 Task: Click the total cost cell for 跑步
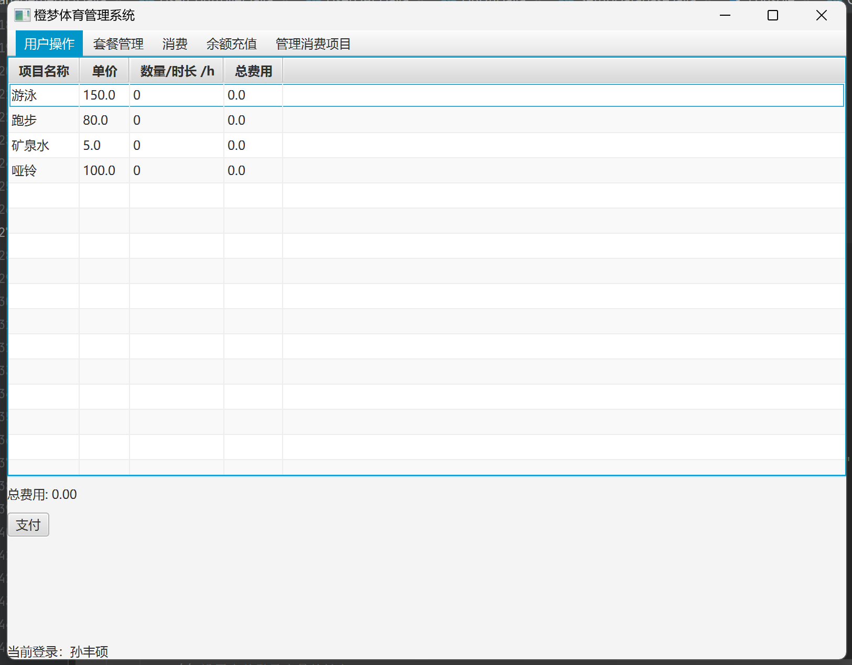[x=253, y=121]
